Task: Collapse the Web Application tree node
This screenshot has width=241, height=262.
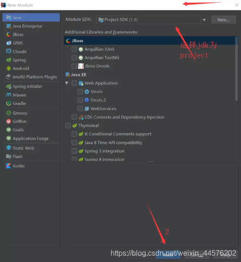Action: click(x=67, y=83)
